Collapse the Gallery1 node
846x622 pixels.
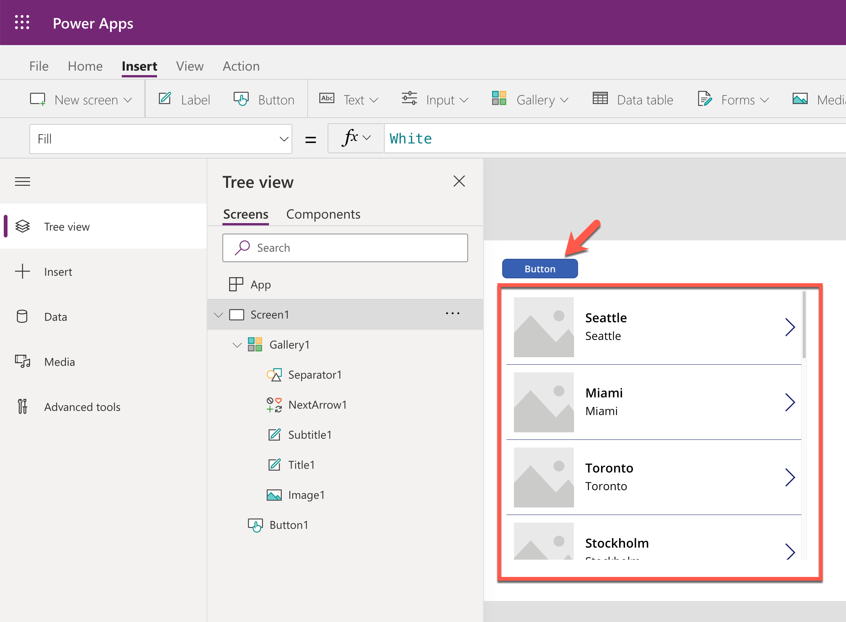click(237, 345)
